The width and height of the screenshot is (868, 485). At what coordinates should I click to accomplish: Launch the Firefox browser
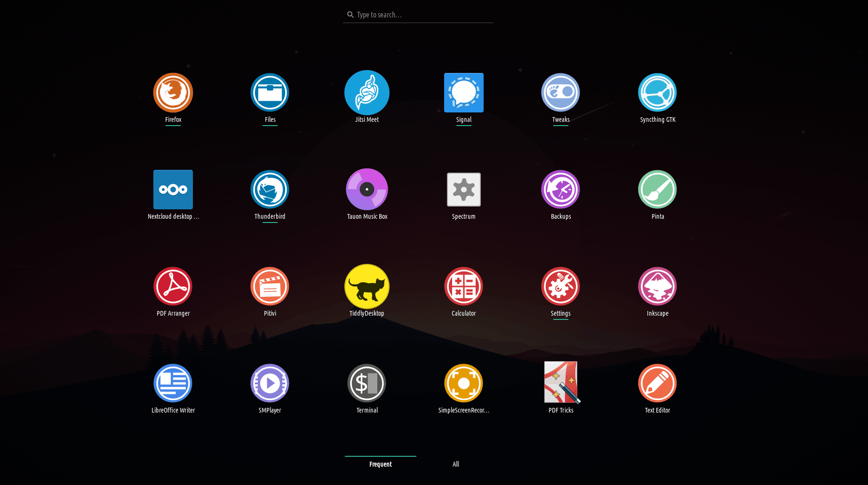coord(173,93)
